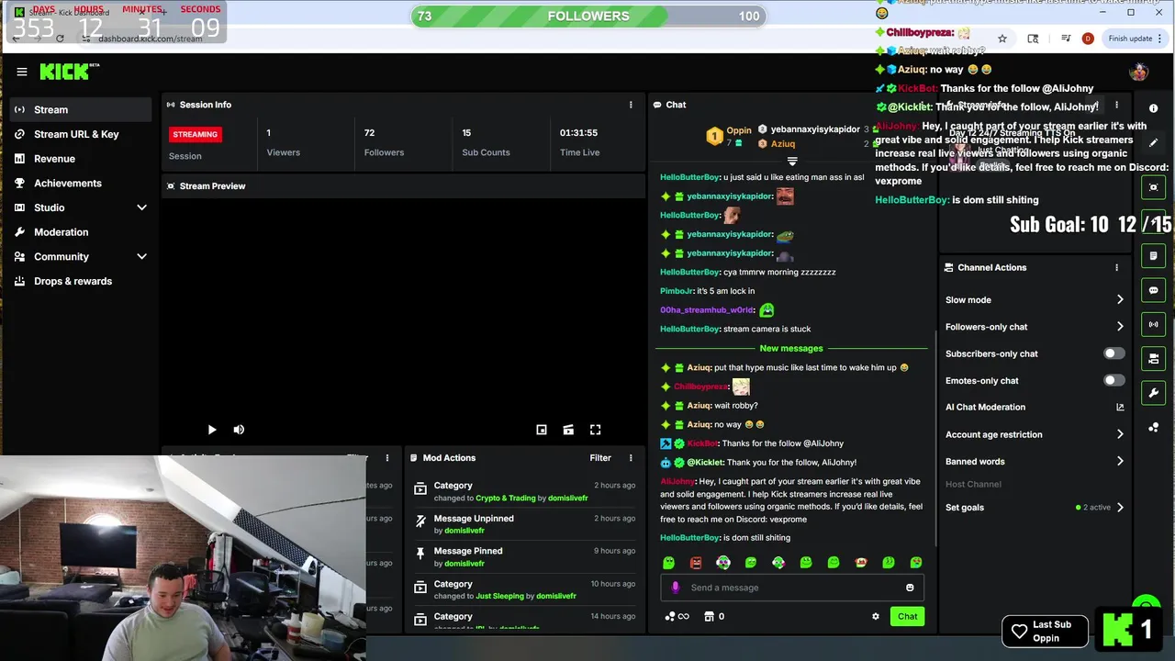
Task: Open Session Info options menu
Action: (x=631, y=105)
